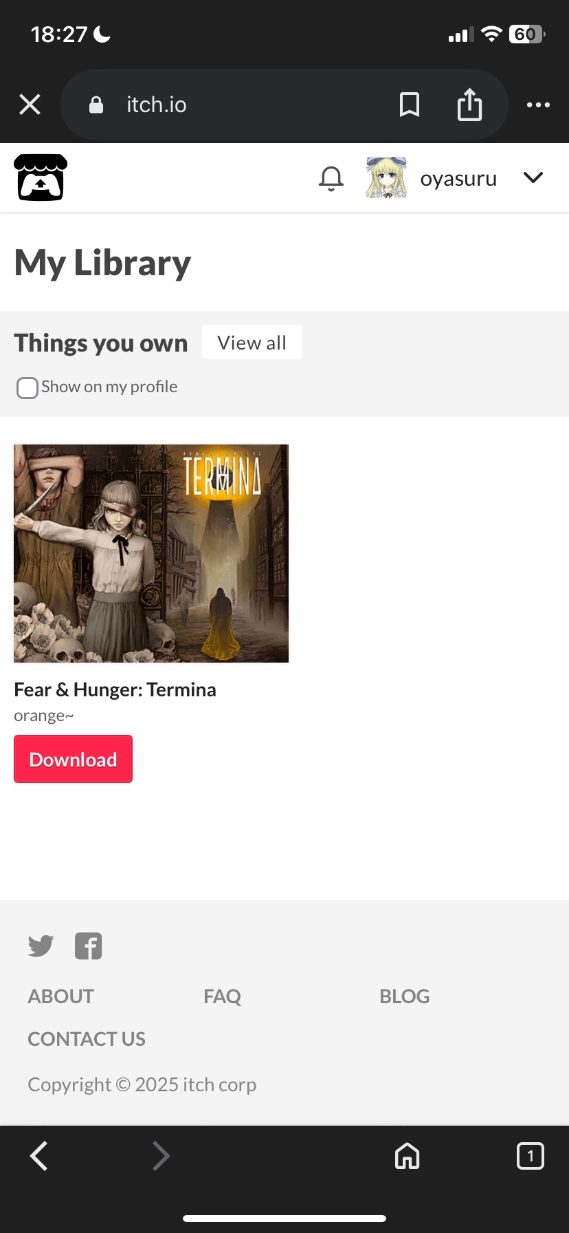
Task: Open the three-dot browser menu
Action: pyautogui.click(x=538, y=105)
